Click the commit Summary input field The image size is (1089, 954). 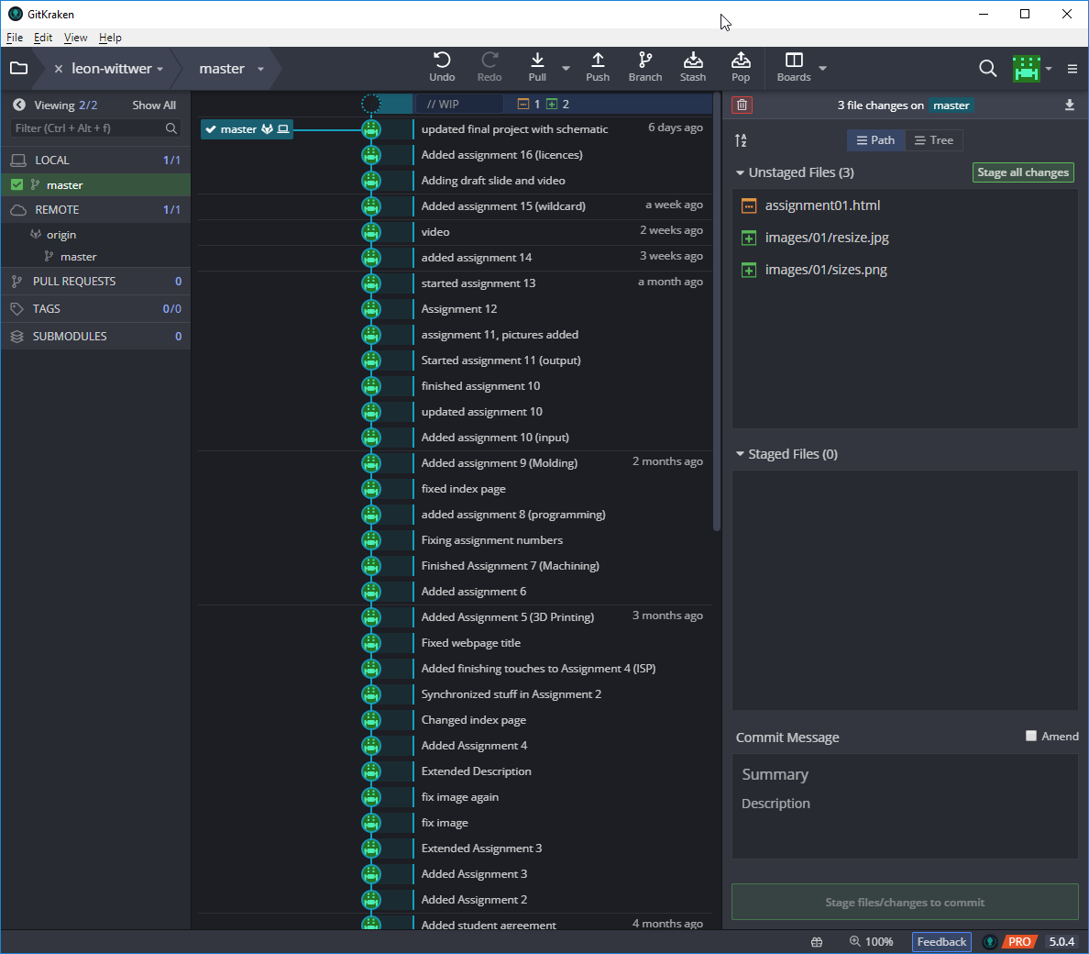[x=904, y=774]
